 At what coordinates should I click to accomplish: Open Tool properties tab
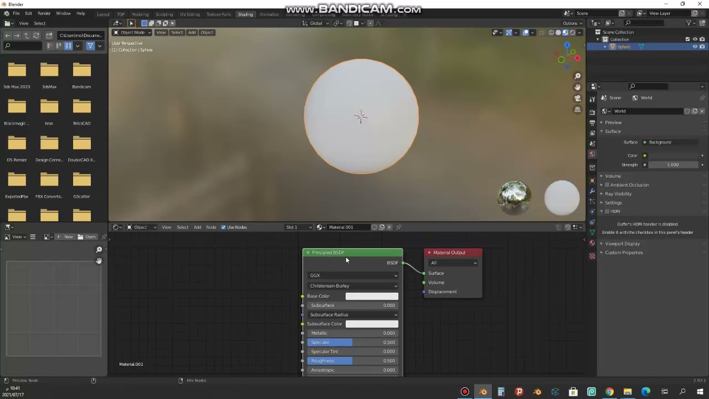point(592,99)
